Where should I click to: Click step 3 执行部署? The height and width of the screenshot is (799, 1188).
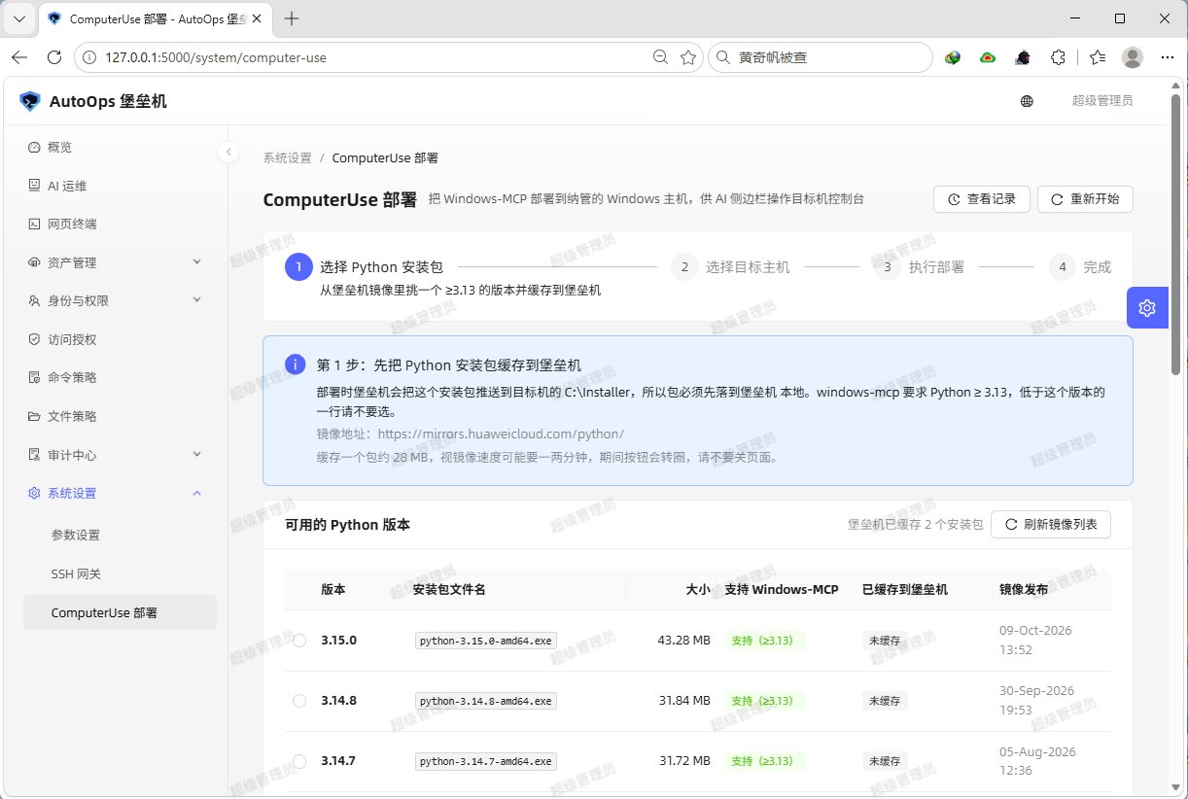click(x=920, y=267)
